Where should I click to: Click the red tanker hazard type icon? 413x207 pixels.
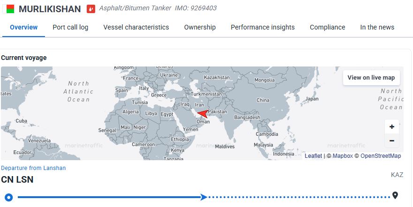[91, 9]
